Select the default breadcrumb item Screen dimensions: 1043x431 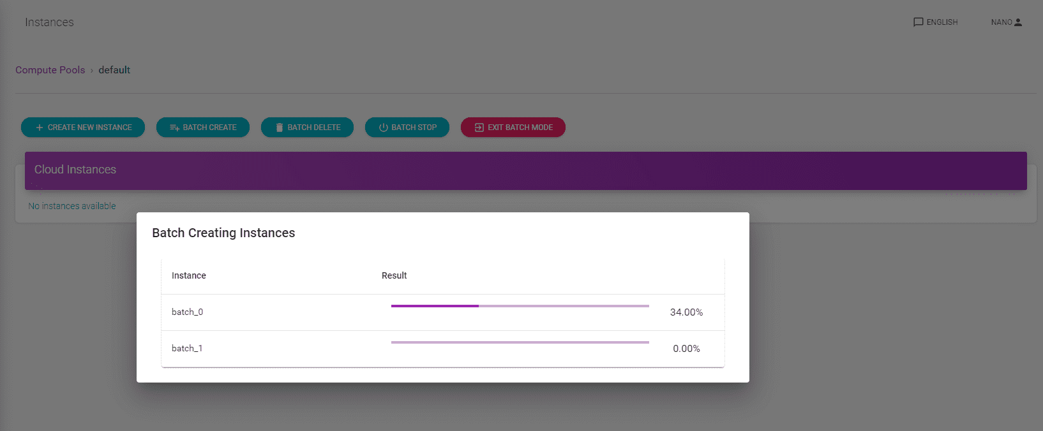point(114,70)
